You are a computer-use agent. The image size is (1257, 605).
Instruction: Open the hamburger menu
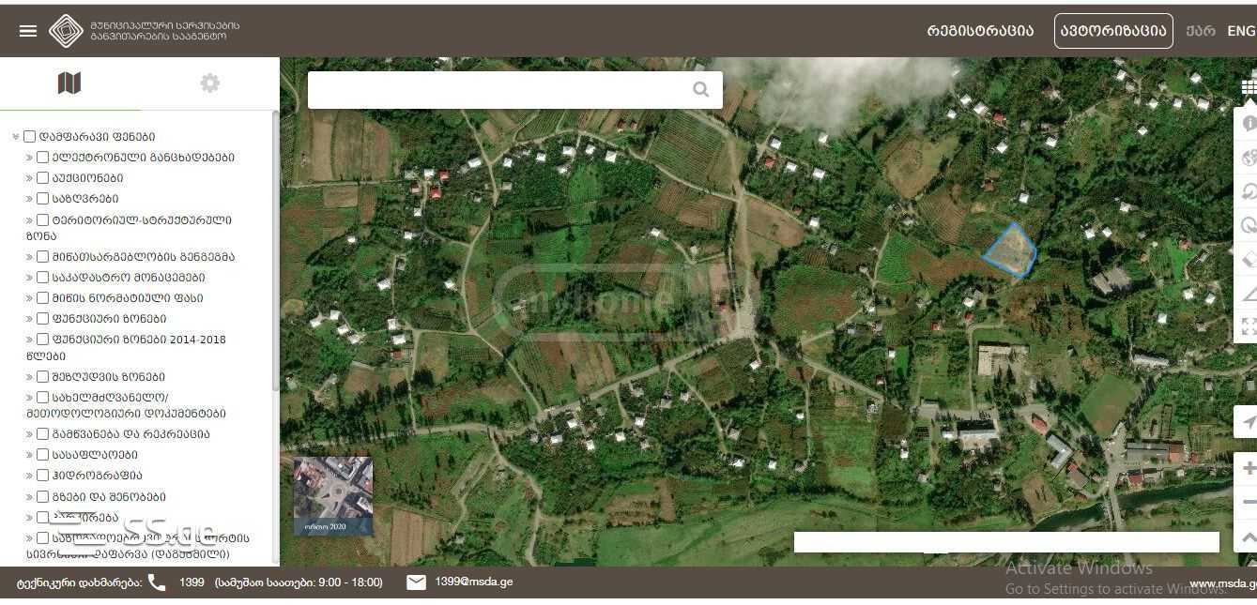pyautogui.click(x=28, y=31)
